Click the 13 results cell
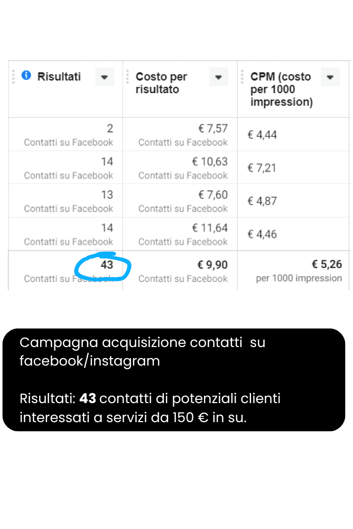The image size is (353, 529). 107,194
